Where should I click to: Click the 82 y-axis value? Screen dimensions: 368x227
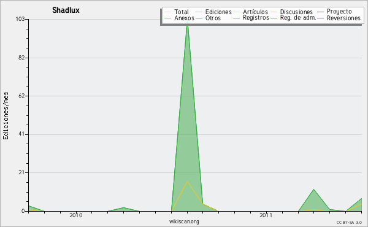[21, 58]
